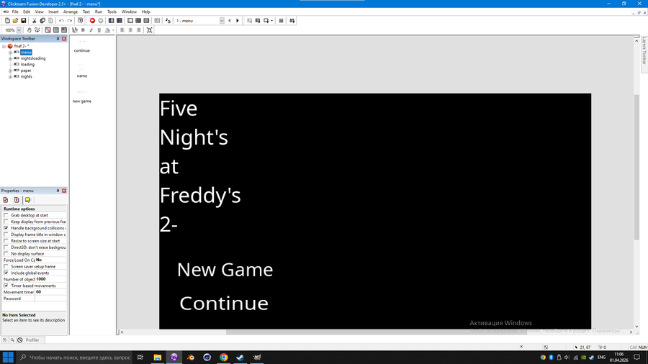
Task: Expand the menu frame tree node
Action: (x=10, y=53)
